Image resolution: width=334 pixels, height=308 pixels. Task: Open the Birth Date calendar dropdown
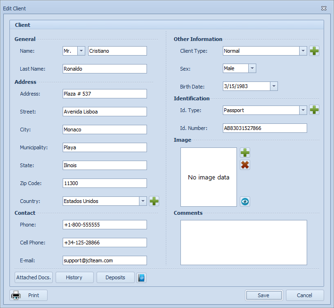274,87
